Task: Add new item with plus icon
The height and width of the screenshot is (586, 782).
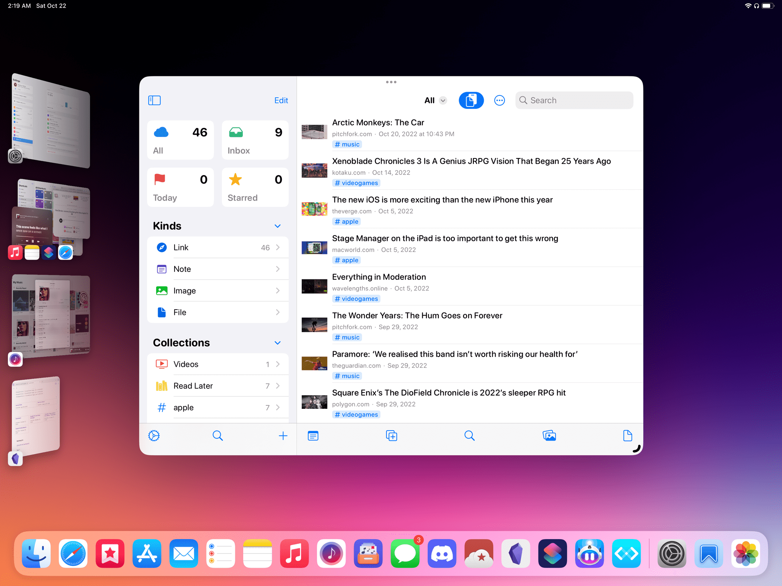Action: [x=283, y=436]
